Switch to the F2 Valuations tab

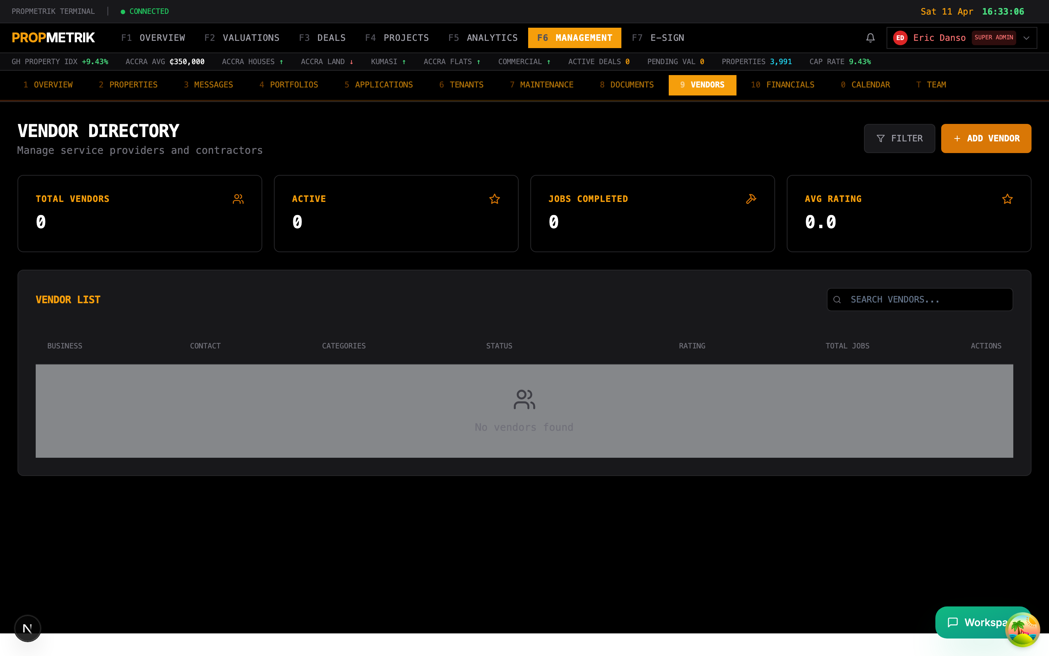[242, 38]
